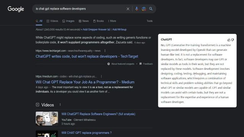Play the 22:04 video thumbnail
This screenshot has height=137, width=244.
tap(47, 118)
